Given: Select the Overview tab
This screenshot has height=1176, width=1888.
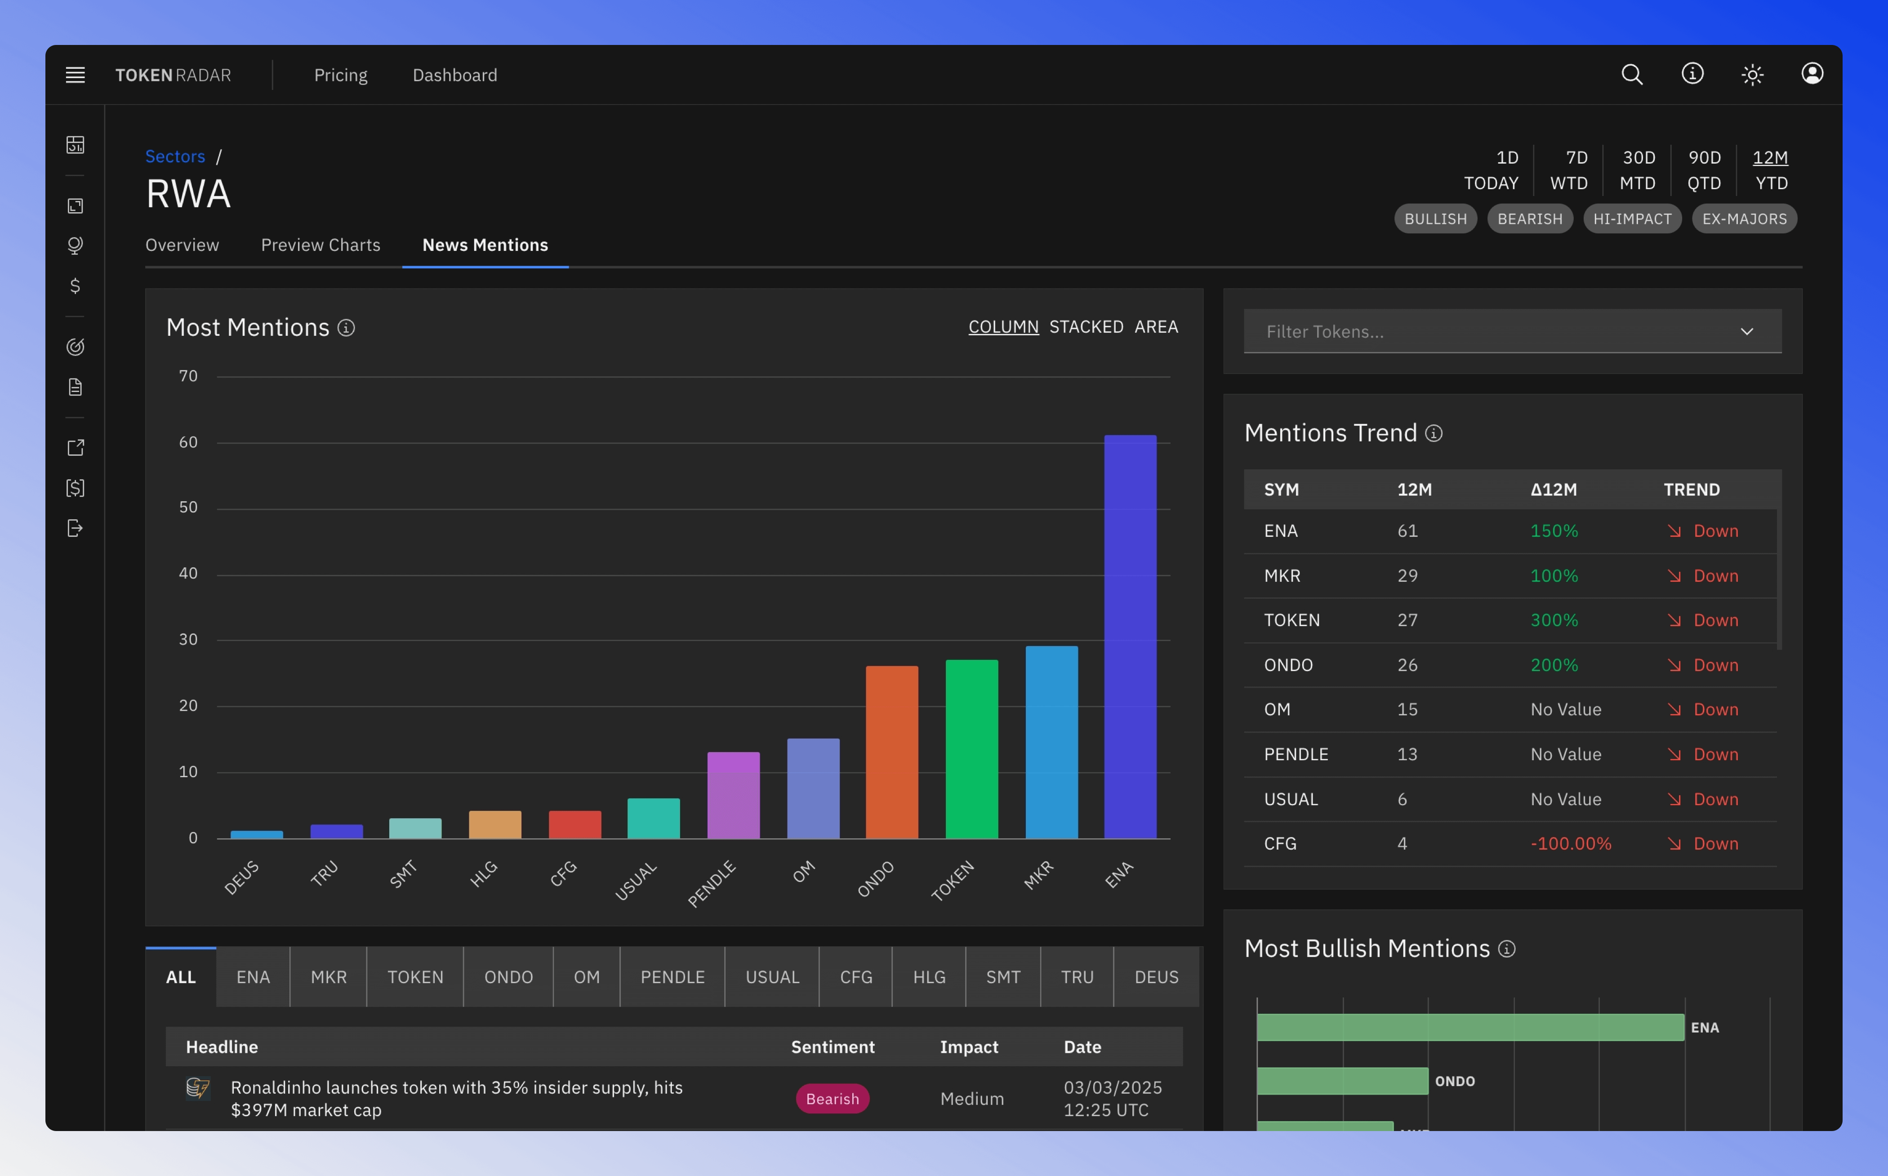Looking at the screenshot, I should [x=182, y=245].
